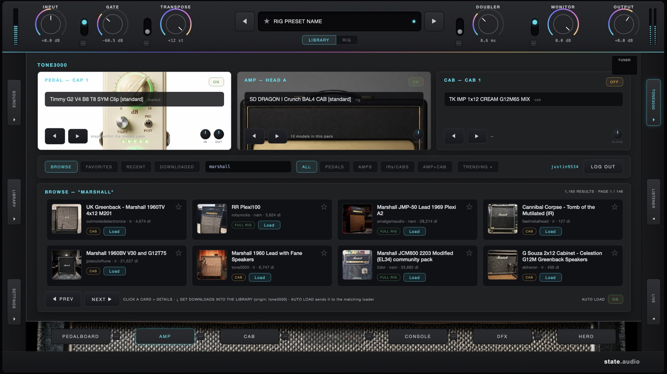This screenshot has height=374, width=667.
Task: Star the G Souza 2x12 Cabinet card
Action: click(x=614, y=253)
